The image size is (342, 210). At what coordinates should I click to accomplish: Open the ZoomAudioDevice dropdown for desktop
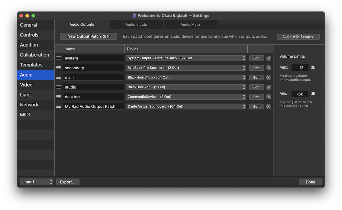(186, 97)
